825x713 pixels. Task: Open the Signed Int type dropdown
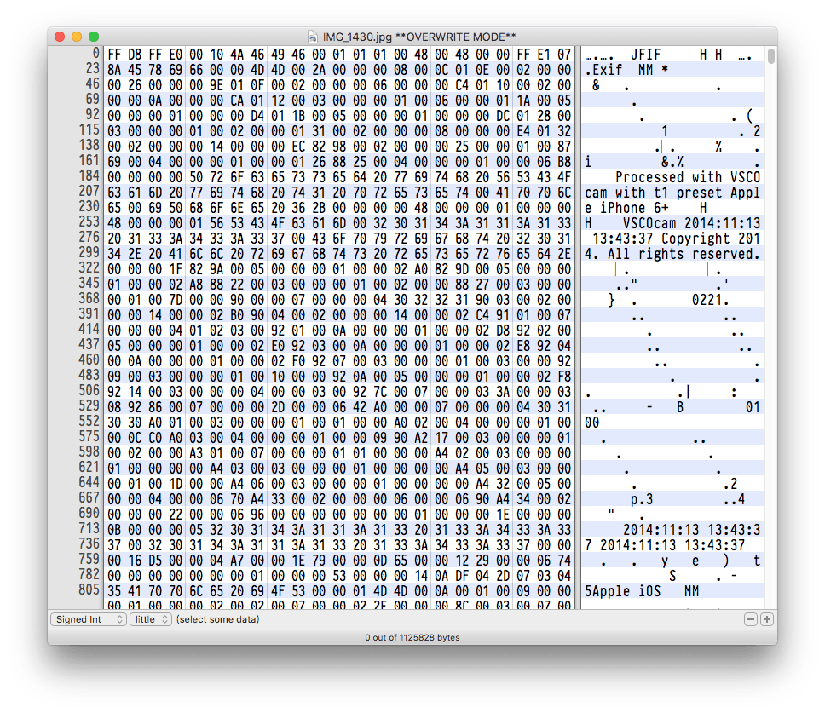coord(87,619)
